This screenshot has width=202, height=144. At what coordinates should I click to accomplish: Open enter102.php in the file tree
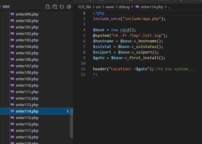pyautogui.click(x=37, y=34)
